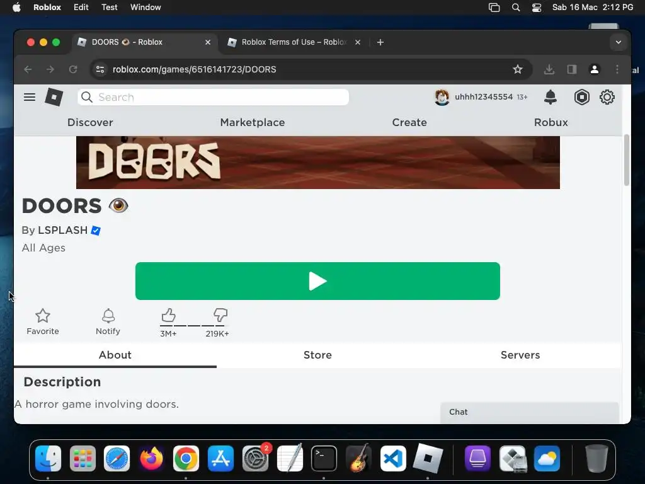The width and height of the screenshot is (645, 484).
Task: Open Visual Studio Code from the Dock
Action: 393,459
